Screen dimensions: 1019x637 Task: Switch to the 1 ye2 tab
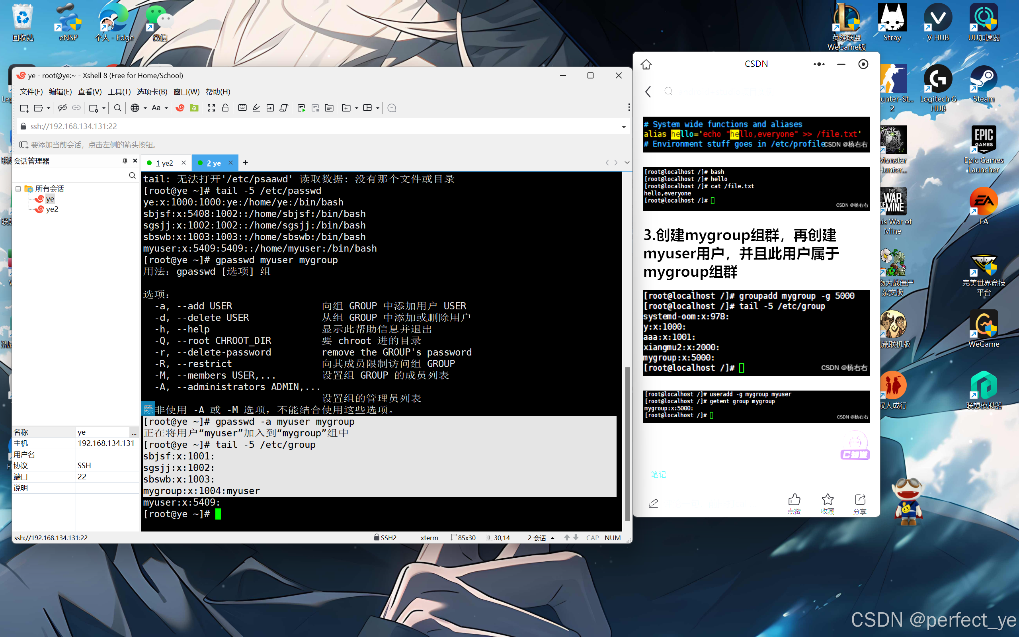coord(164,163)
